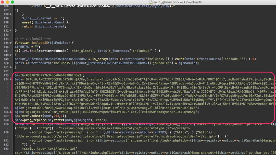Image resolution: width=276 pixels, height=155 pixels.
Task: Click the fold end marker at line 851
Action: tap(11, 67)
